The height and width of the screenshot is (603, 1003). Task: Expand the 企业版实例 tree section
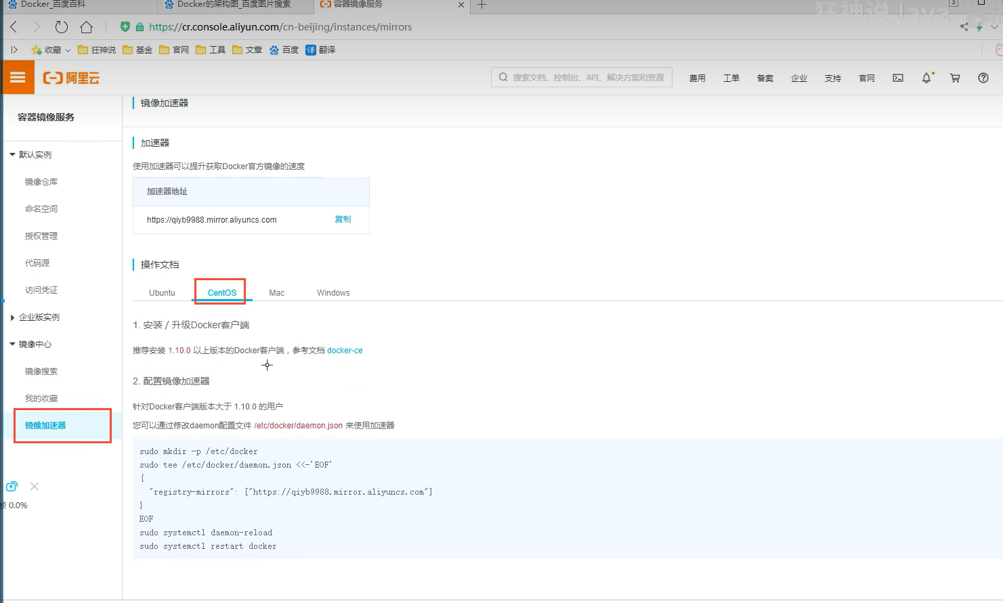12,317
